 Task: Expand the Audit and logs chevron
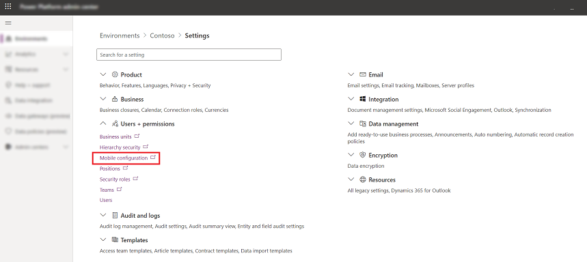point(103,216)
